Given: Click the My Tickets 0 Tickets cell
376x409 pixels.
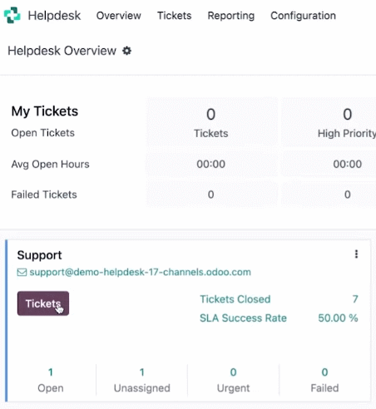Looking at the screenshot, I should click(x=211, y=122).
